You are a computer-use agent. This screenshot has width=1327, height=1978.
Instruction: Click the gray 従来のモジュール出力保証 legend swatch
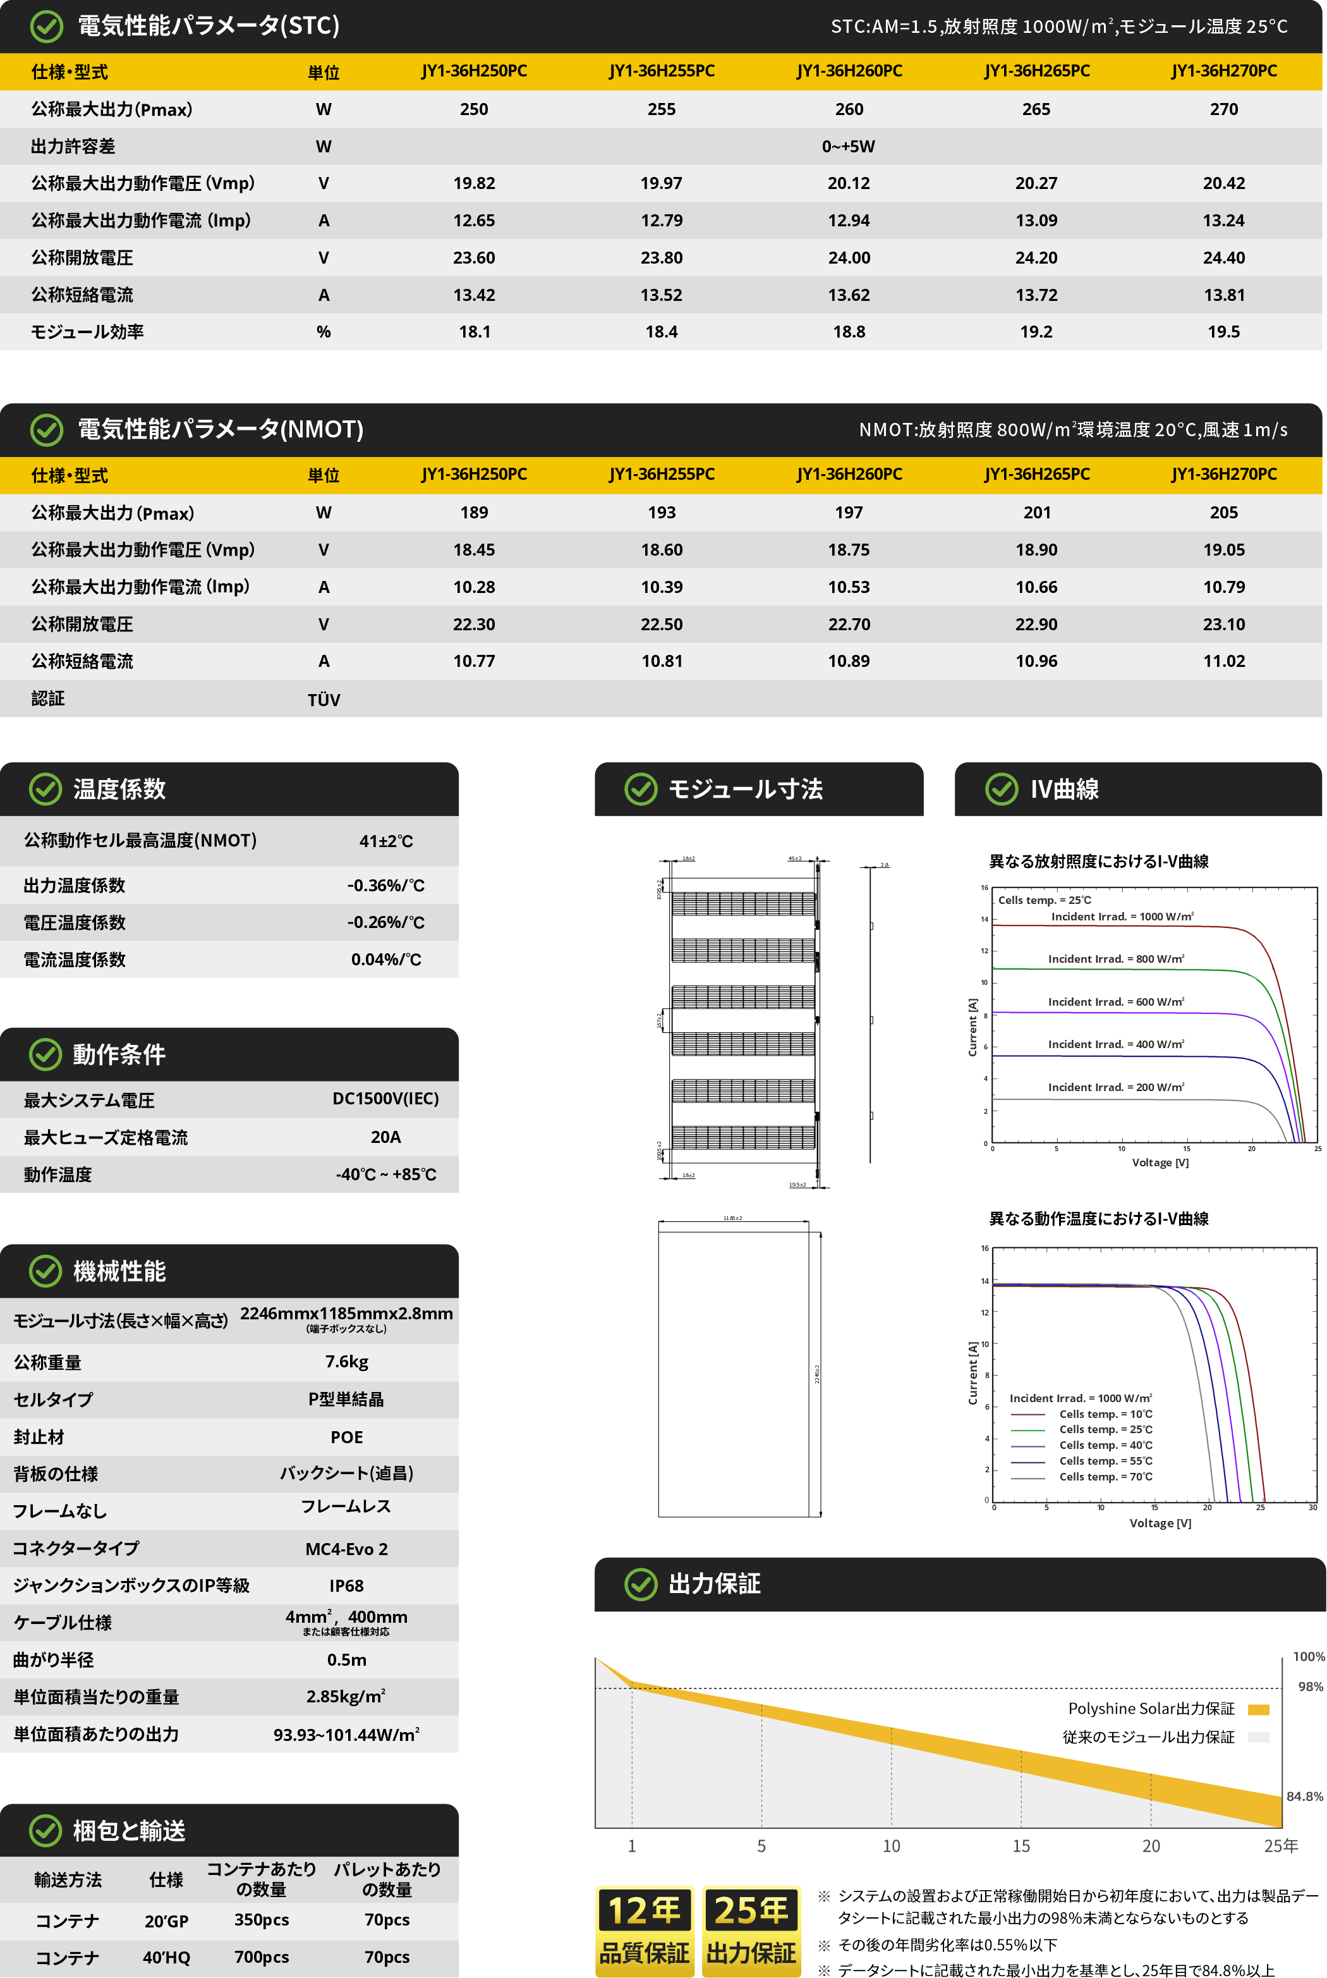(1259, 1737)
